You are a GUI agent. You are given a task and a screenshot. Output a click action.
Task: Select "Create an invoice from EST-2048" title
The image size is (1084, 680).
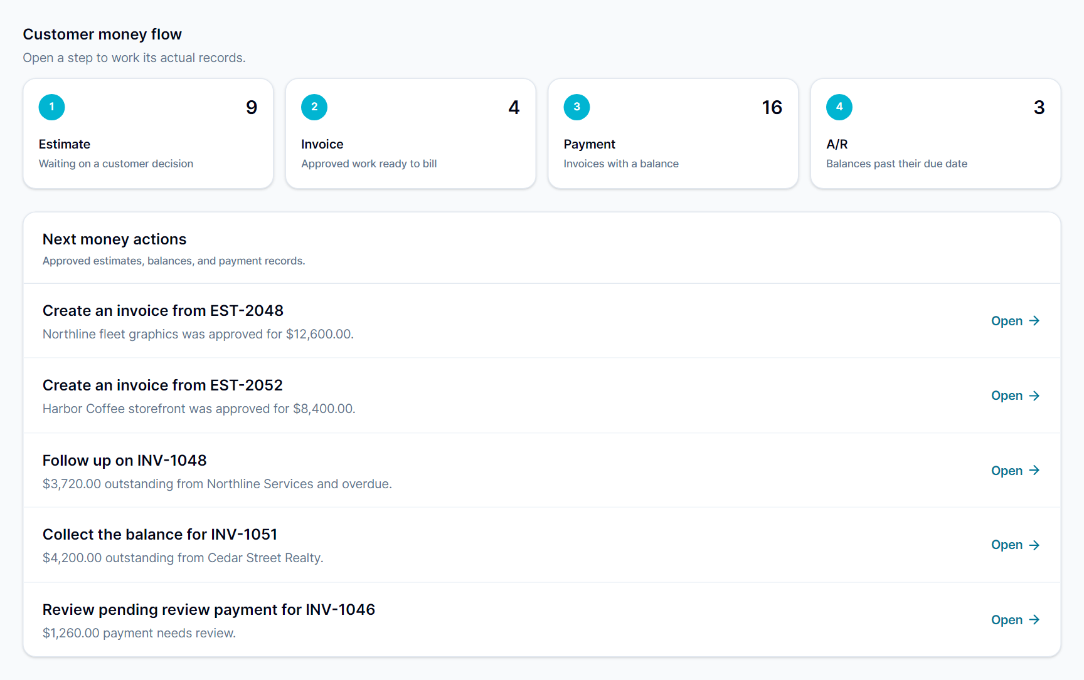pyautogui.click(x=163, y=311)
